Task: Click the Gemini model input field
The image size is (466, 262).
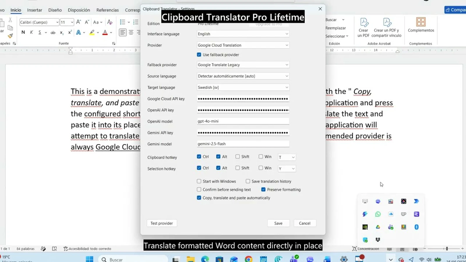Action: [x=243, y=144]
